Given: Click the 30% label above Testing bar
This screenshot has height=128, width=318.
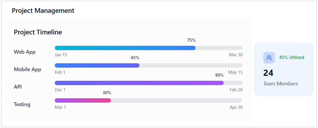Looking at the screenshot, I should pyautogui.click(x=107, y=93).
